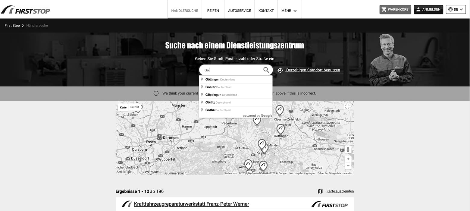Viewport: 470px width, 211px height.
Task: Expand the MEHR menu
Action: (x=289, y=11)
